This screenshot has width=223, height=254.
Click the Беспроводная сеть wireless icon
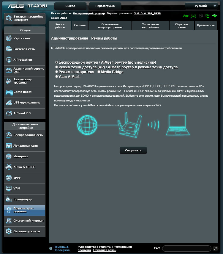9,135
